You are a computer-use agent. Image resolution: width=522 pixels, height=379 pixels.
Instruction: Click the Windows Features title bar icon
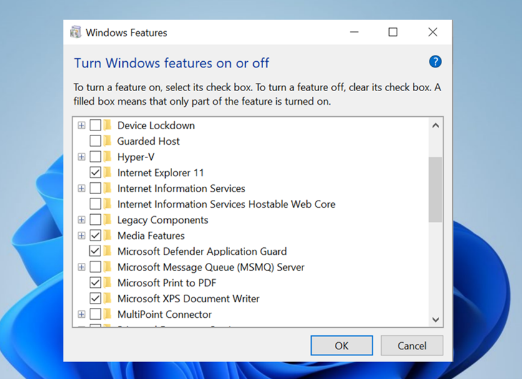[76, 32]
